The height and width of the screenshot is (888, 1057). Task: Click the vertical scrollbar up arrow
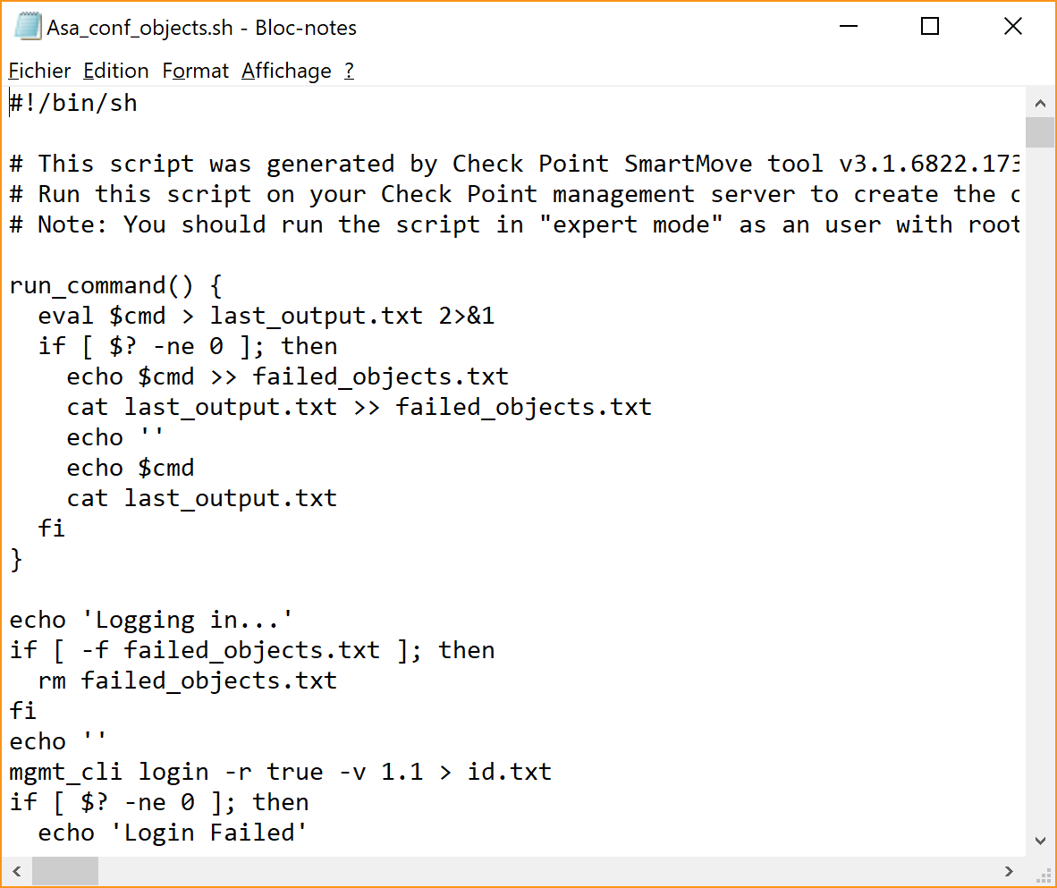[x=1040, y=103]
